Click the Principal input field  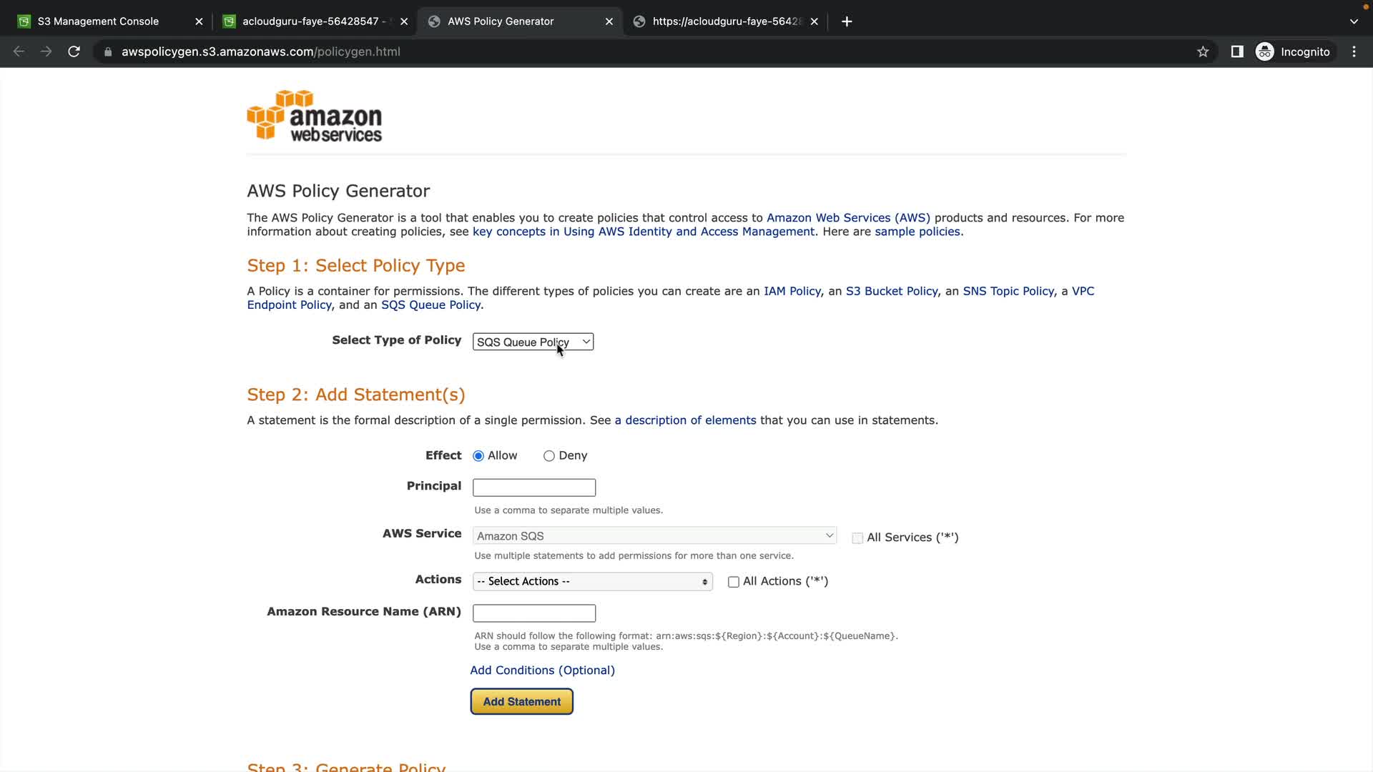(x=533, y=488)
